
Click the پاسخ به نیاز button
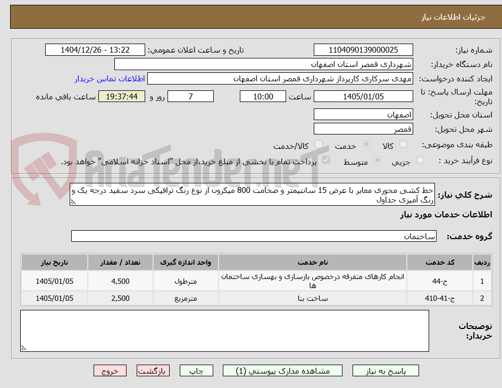tap(386, 371)
